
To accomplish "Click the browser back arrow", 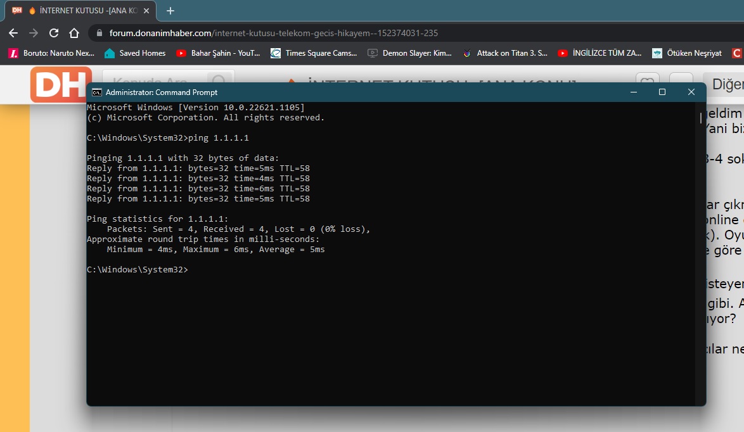I will (13, 33).
